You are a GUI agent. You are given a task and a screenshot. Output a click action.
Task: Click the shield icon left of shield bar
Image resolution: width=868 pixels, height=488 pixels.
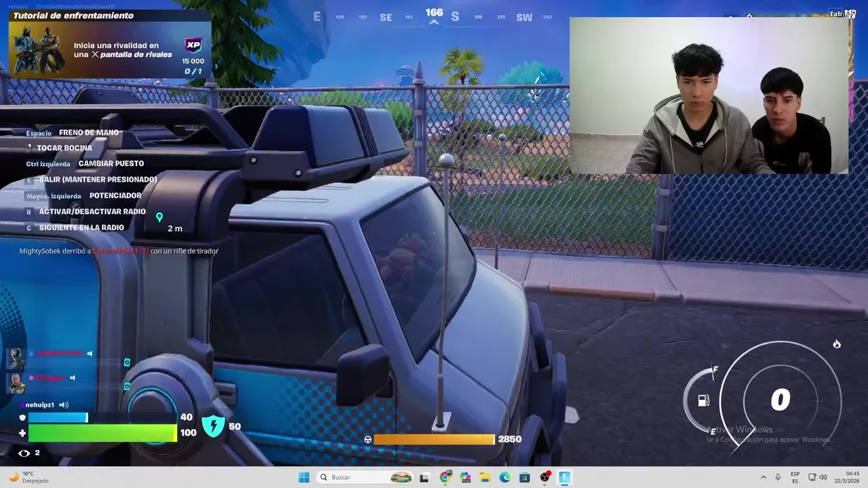[22, 418]
